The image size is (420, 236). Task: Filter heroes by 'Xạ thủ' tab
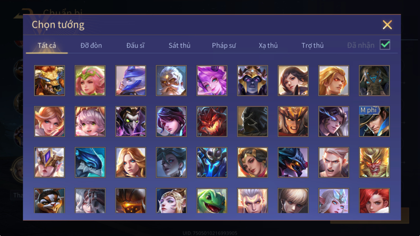click(268, 45)
